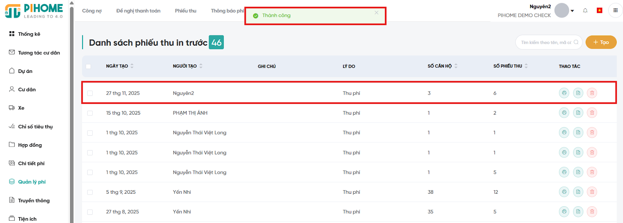Viewport: 623px width, 223px height.
Task: Open the notifications bell
Action: pos(585,11)
